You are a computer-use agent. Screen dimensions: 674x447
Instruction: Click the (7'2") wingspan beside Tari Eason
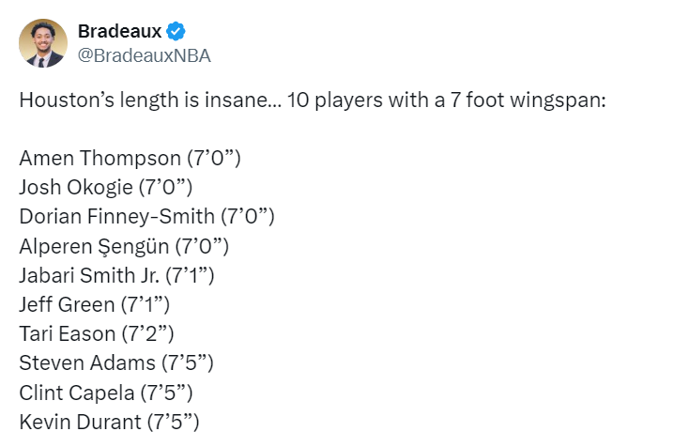point(147,334)
